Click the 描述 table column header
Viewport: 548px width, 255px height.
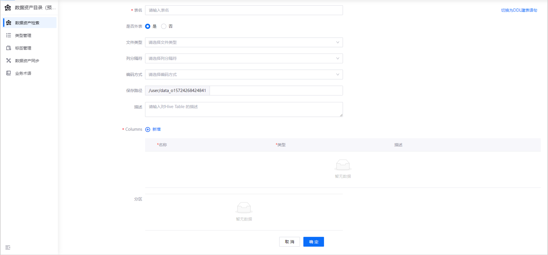point(398,145)
